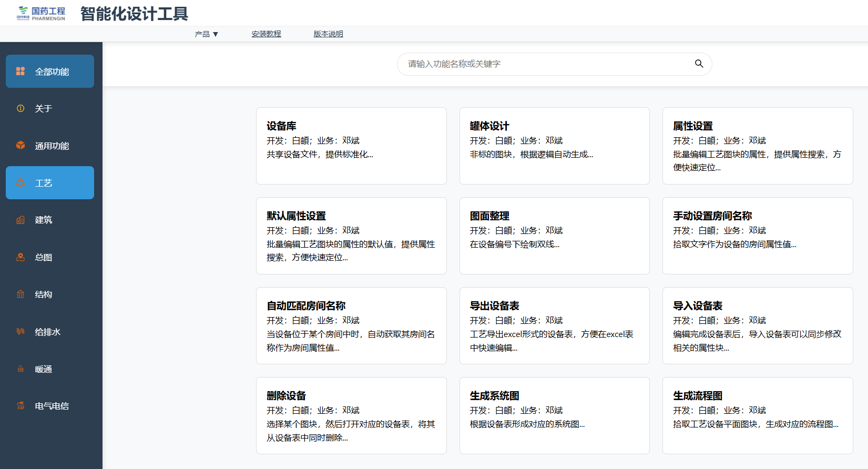Click the 国药工程 logo

coord(42,14)
